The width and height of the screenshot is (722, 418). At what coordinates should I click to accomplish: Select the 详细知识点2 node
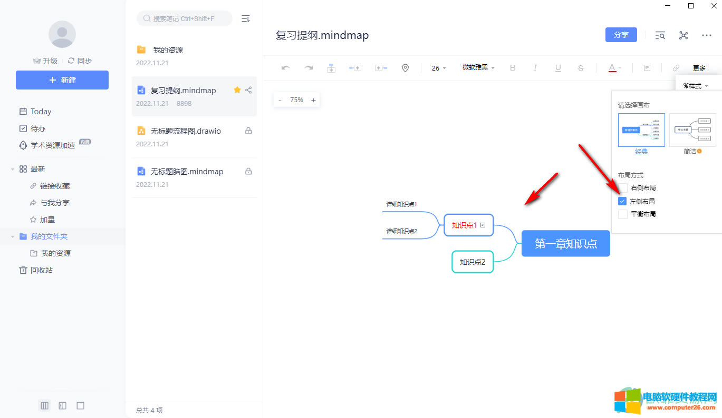point(402,231)
